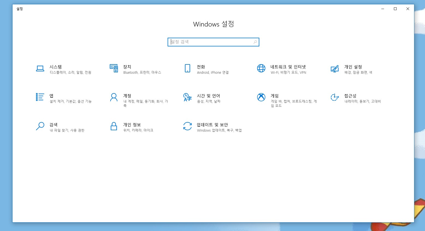Click the 개인 정보 padlock icon
425x231 pixels.
point(114,126)
